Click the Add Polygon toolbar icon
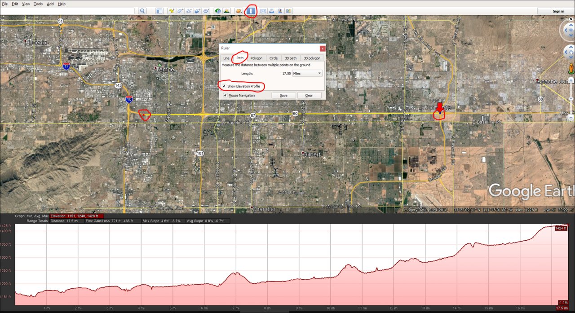Viewport: 575px width, 313px height. 180,11
